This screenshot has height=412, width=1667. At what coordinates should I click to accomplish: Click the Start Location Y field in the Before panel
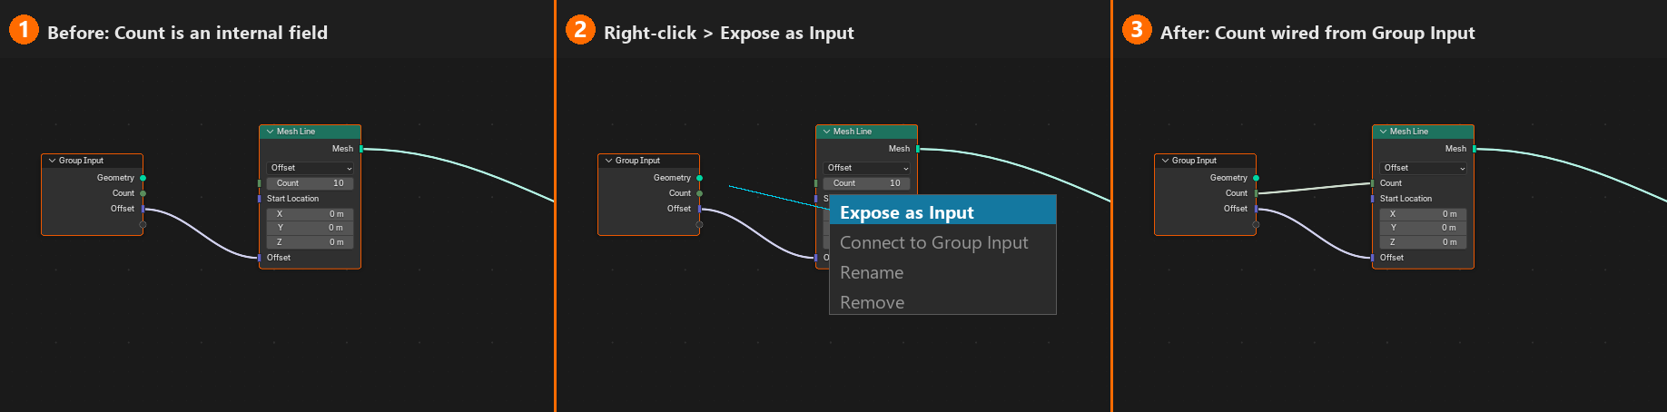click(x=311, y=228)
